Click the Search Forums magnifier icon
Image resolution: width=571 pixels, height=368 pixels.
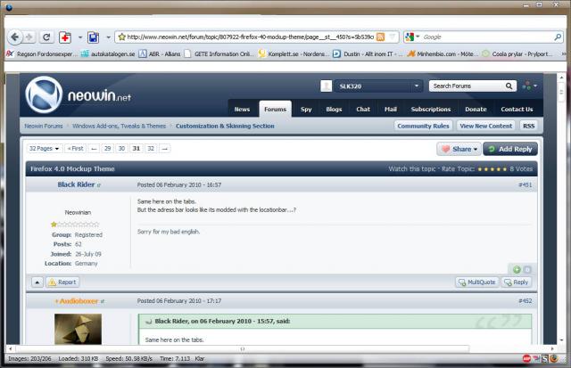point(509,86)
